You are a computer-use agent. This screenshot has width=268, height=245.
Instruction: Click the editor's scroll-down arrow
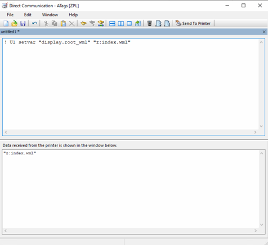(x=261, y=126)
